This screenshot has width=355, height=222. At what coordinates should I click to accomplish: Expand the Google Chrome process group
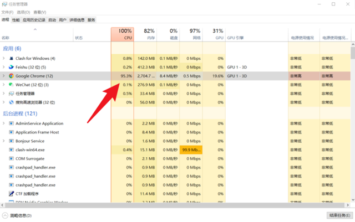(4, 76)
